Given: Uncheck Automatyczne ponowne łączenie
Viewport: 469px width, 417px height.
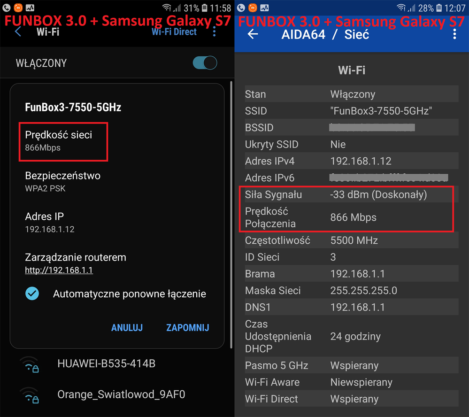Looking at the screenshot, I should pyautogui.click(x=32, y=294).
